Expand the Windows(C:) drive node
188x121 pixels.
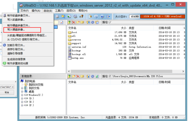22,95
